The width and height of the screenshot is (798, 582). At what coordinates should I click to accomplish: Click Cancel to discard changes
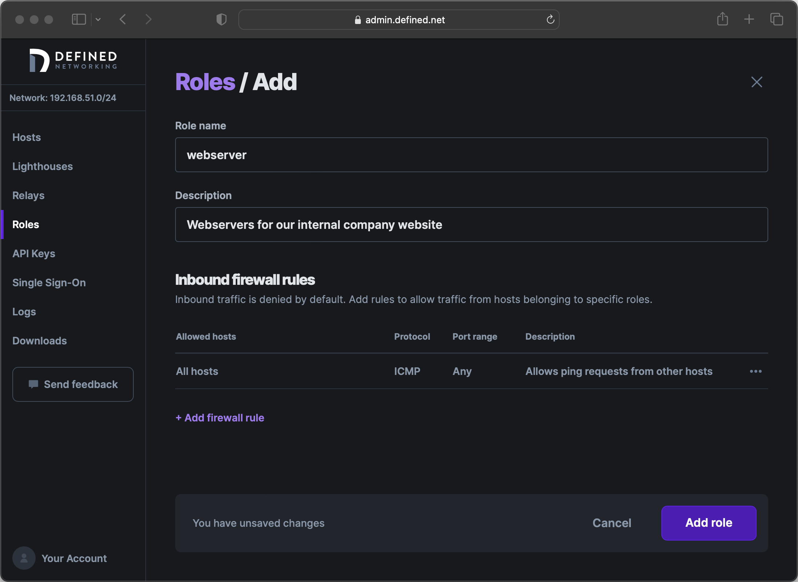[611, 523]
